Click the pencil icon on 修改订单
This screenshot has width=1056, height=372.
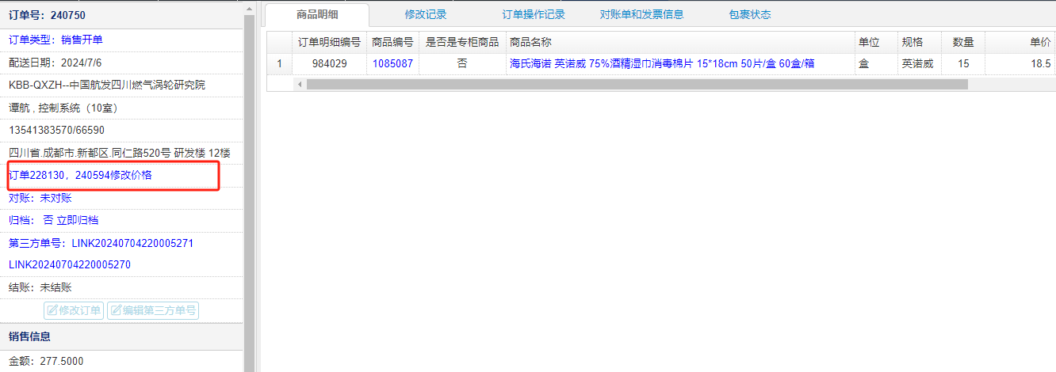point(53,310)
